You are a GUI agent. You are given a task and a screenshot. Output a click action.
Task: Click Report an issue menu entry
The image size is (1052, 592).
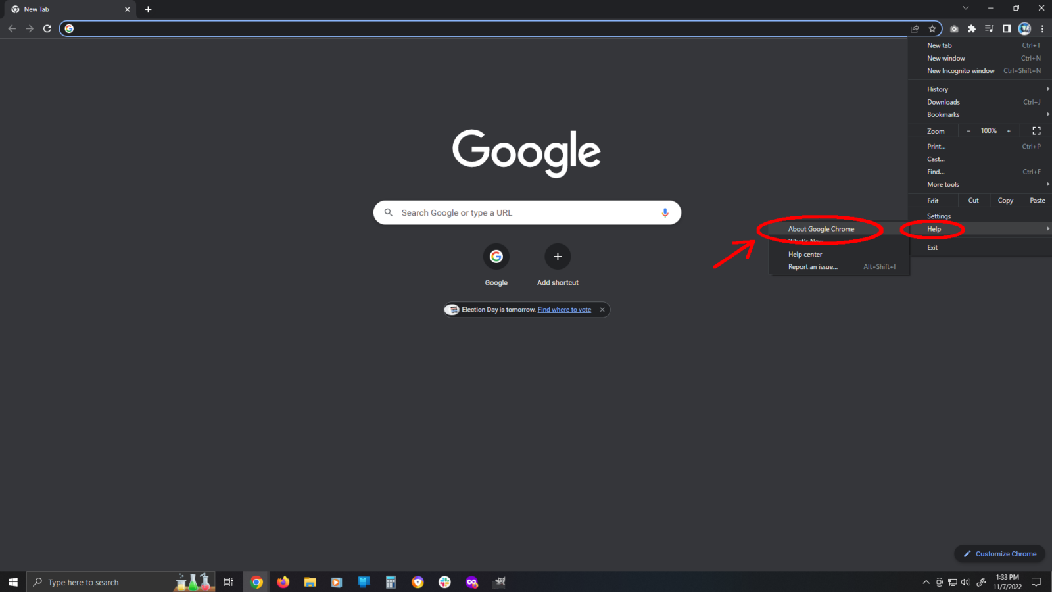(813, 266)
